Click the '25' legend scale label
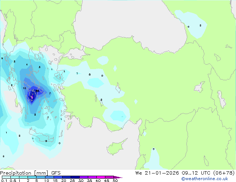 click(x=72, y=181)
